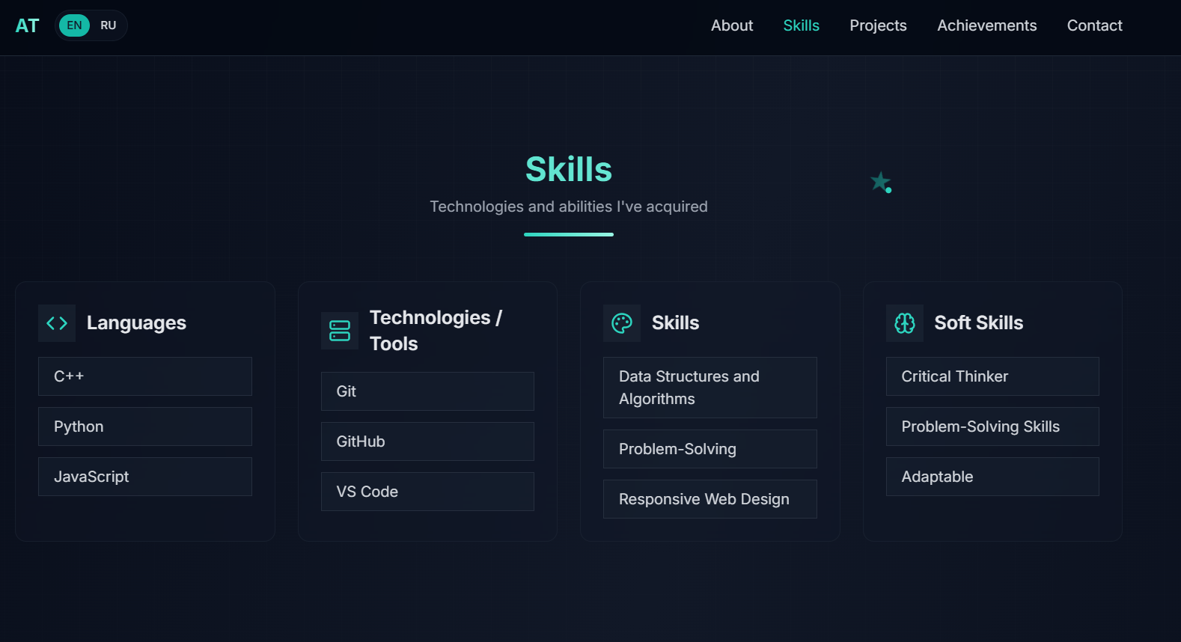Screen dimensions: 1181x642
Task: Switch language to EN
Action: click(x=74, y=25)
